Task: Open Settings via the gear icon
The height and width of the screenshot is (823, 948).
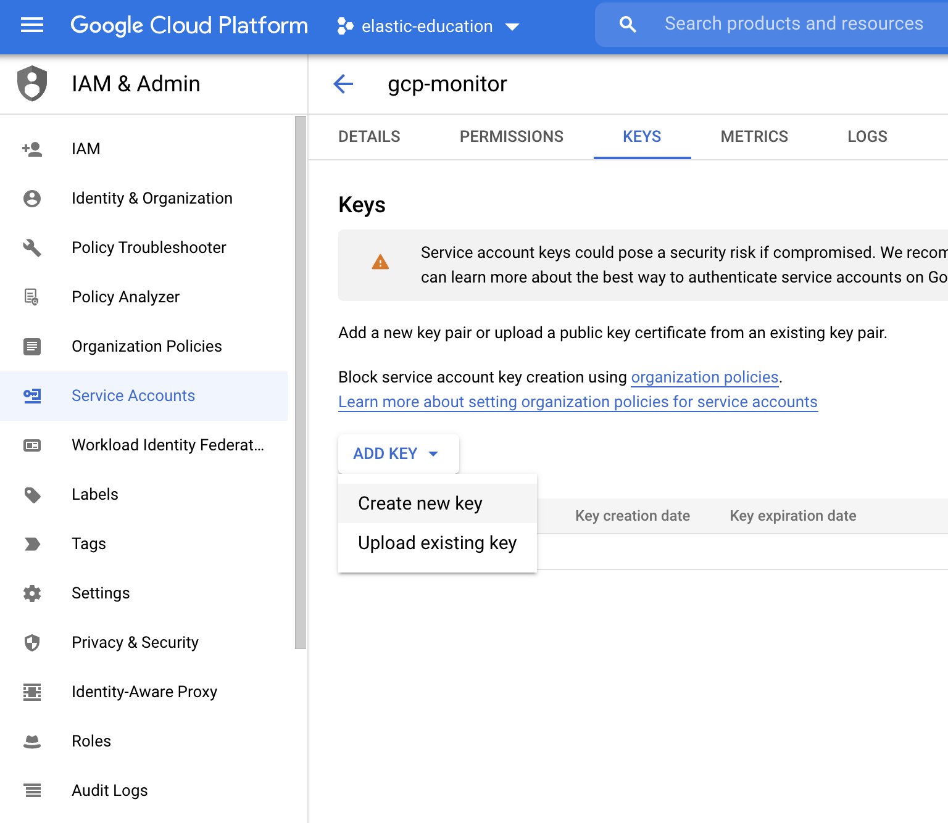Action: 31,593
